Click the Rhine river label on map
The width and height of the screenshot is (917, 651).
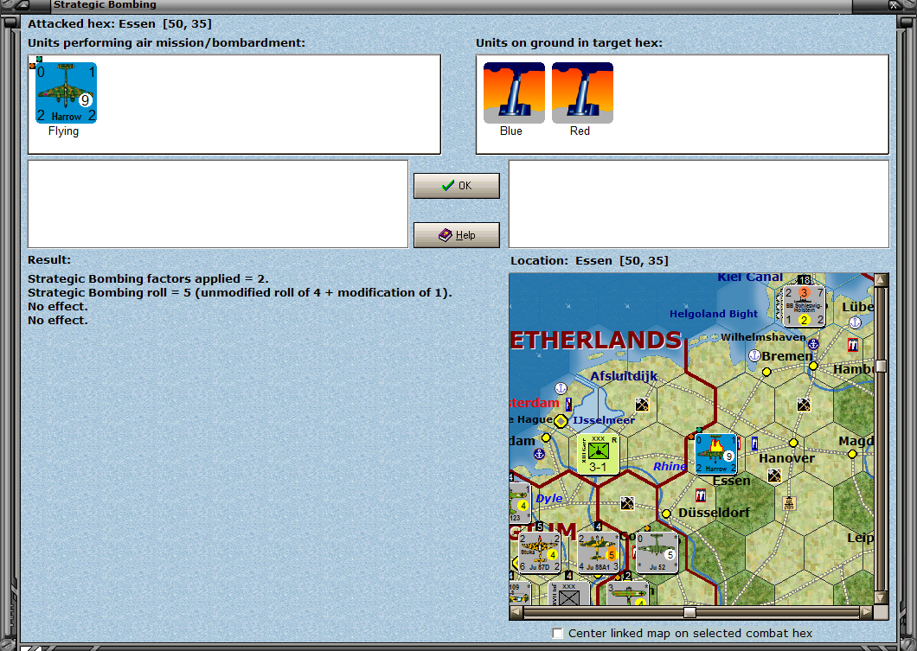point(670,466)
